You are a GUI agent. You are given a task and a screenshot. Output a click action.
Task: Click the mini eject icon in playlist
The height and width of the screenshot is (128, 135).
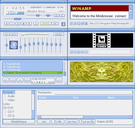[45, 82]
